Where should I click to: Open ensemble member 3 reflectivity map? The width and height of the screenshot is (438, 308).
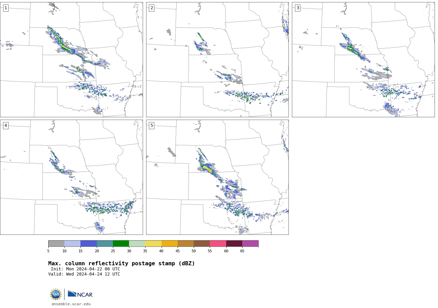tap(363, 59)
